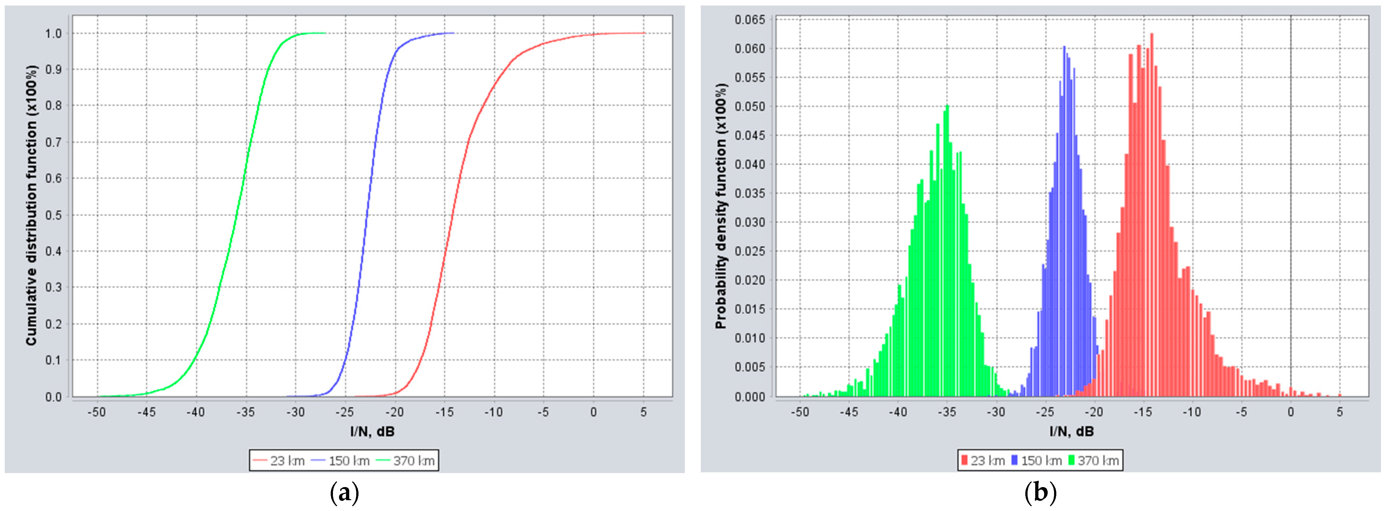Click the 0.065 tick label on histogram y-axis
This screenshot has height=511, width=1387.
(750, 20)
